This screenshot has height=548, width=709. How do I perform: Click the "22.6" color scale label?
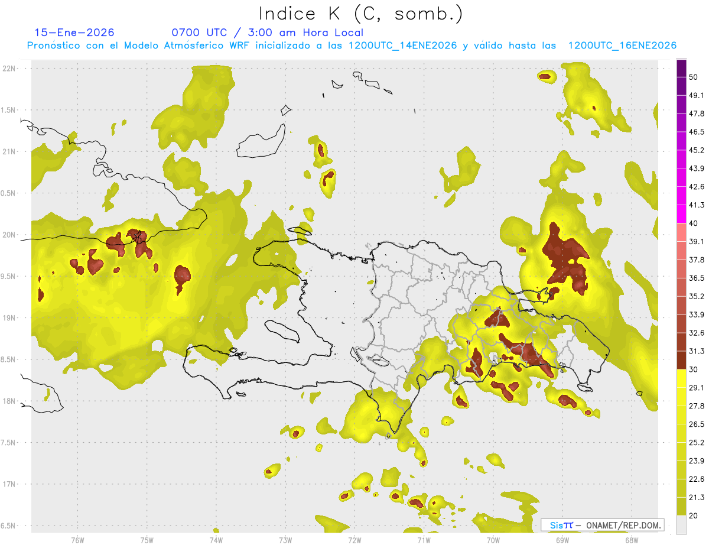(697, 479)
